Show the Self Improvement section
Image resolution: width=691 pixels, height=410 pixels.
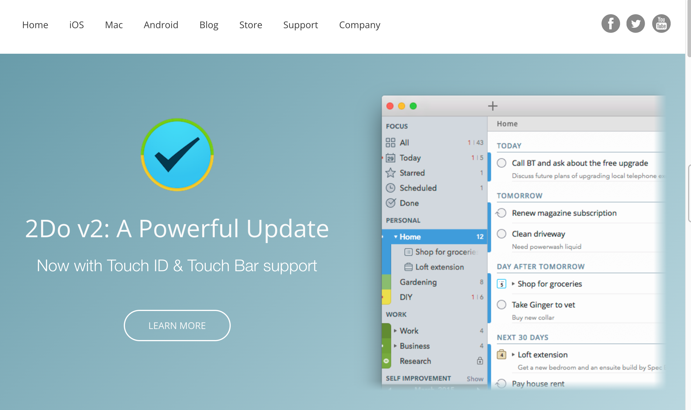475,379
